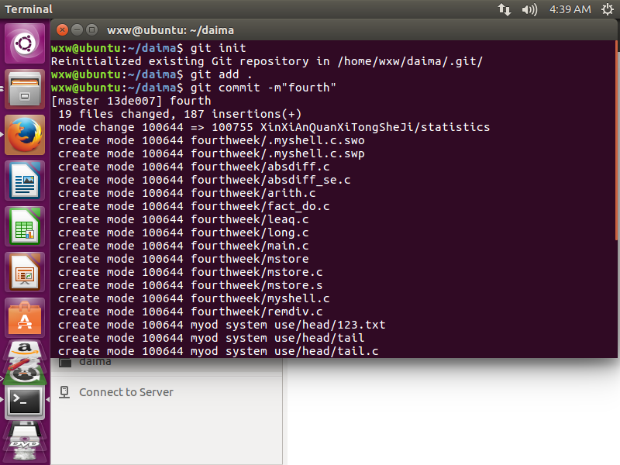Click the fourthweek/fact_do.c line
The image size is (620, 465).
[x=194, y=206]
